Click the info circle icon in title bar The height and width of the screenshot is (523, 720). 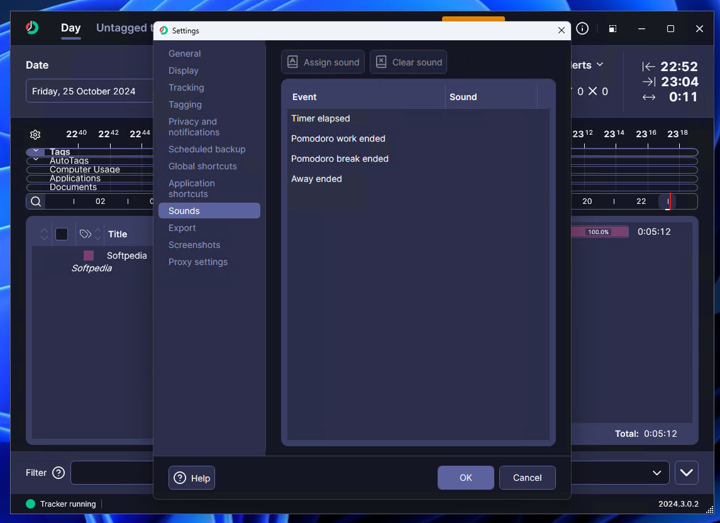coord(582,29)
